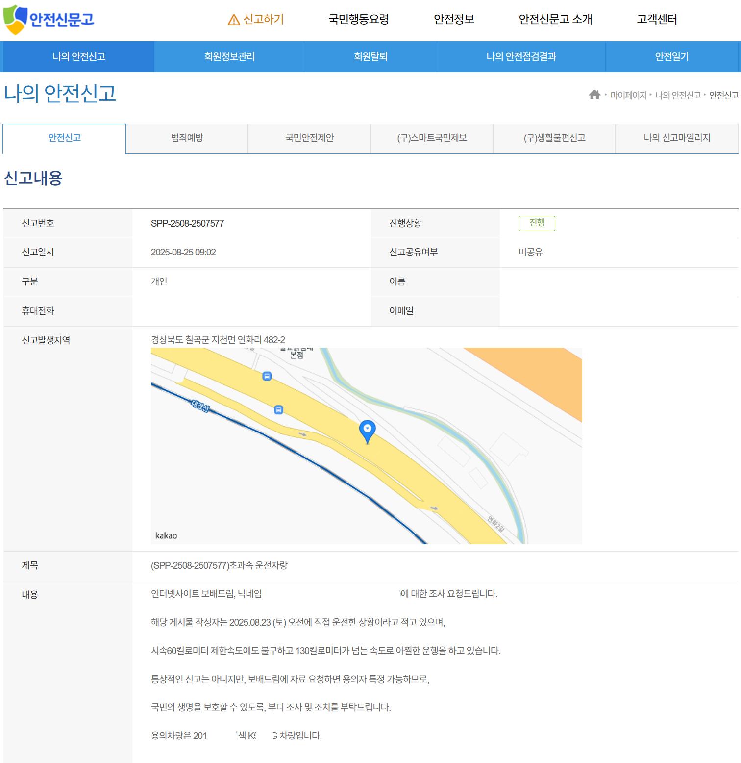This screenshot has width=741, height=763.
Task: Open 신고하기 with the warning icon
Action: click(x=256, y=20)
